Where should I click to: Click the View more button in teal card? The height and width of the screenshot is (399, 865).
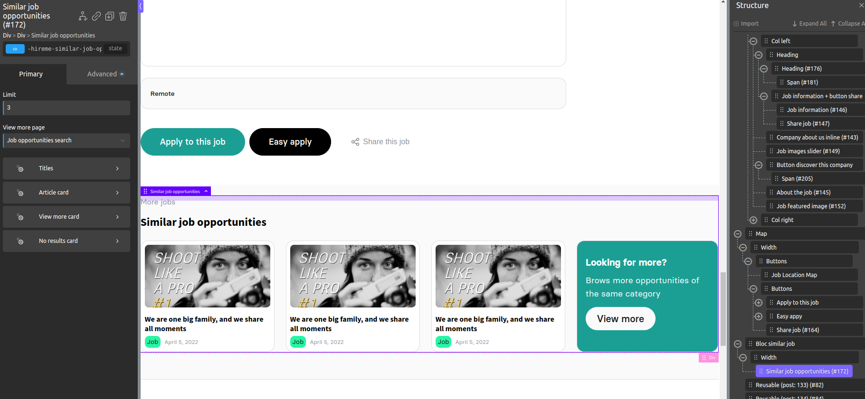click(x=620, y=319)
